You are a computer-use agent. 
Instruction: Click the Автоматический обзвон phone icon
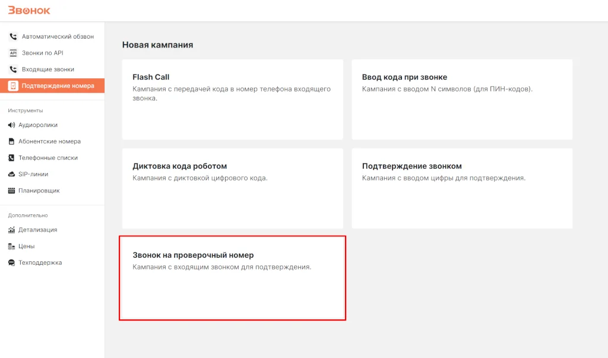click(13, 37)
